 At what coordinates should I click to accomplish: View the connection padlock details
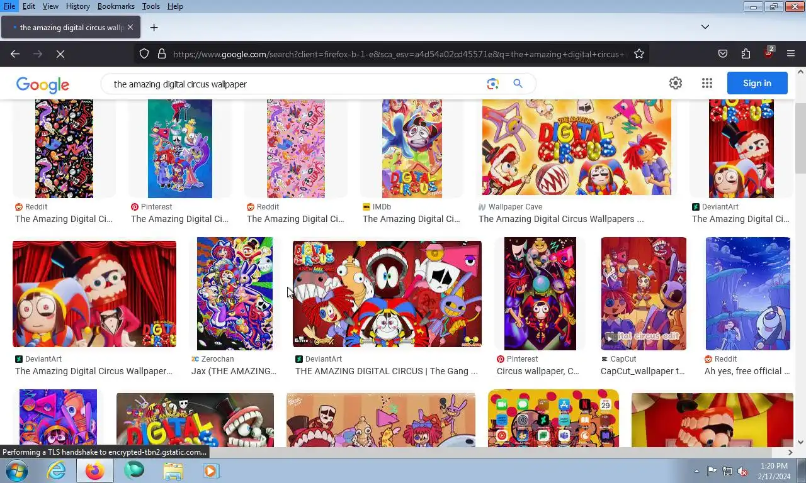pyautogui.click(x=162, y=54)
